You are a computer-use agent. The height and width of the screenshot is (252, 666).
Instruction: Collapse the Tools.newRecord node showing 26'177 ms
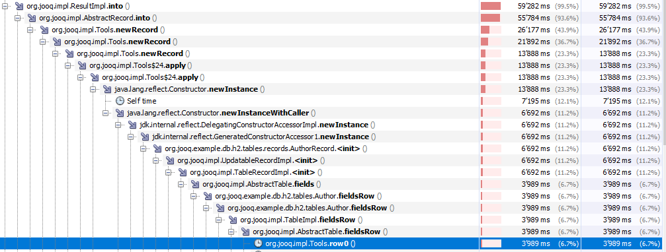[30, 30]
